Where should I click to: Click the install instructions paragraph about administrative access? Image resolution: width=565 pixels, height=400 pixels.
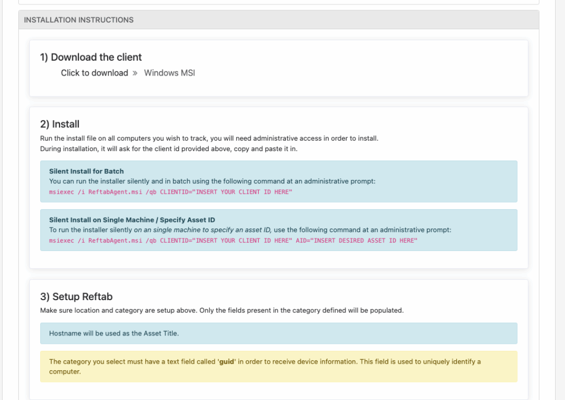209,138
